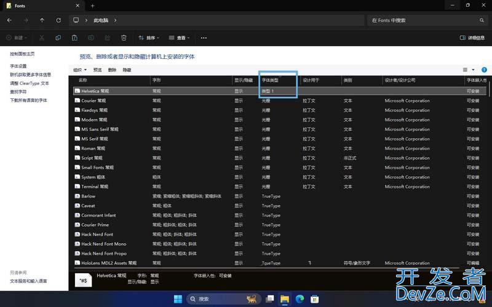Open Task View on the taskbar
This screenshot has width=492, height=307.
(269, 299)
